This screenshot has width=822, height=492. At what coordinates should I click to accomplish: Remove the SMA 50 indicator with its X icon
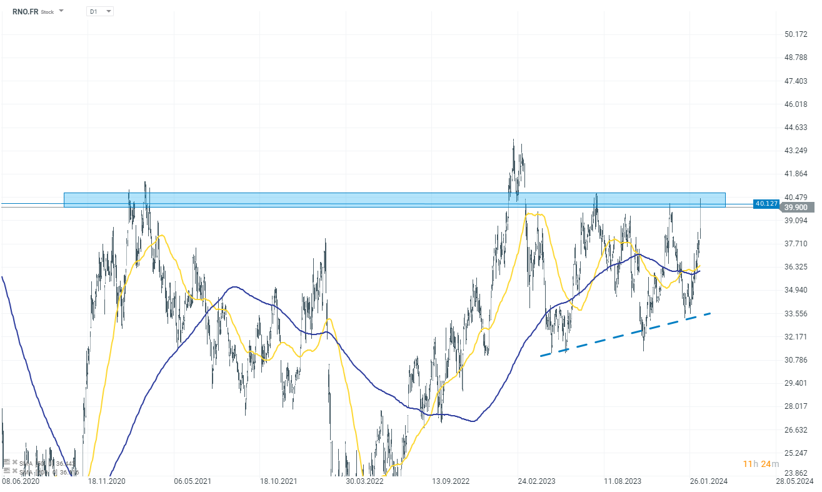(14, 463)
